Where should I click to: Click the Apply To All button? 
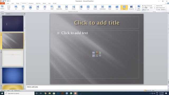tap(145, 10)
